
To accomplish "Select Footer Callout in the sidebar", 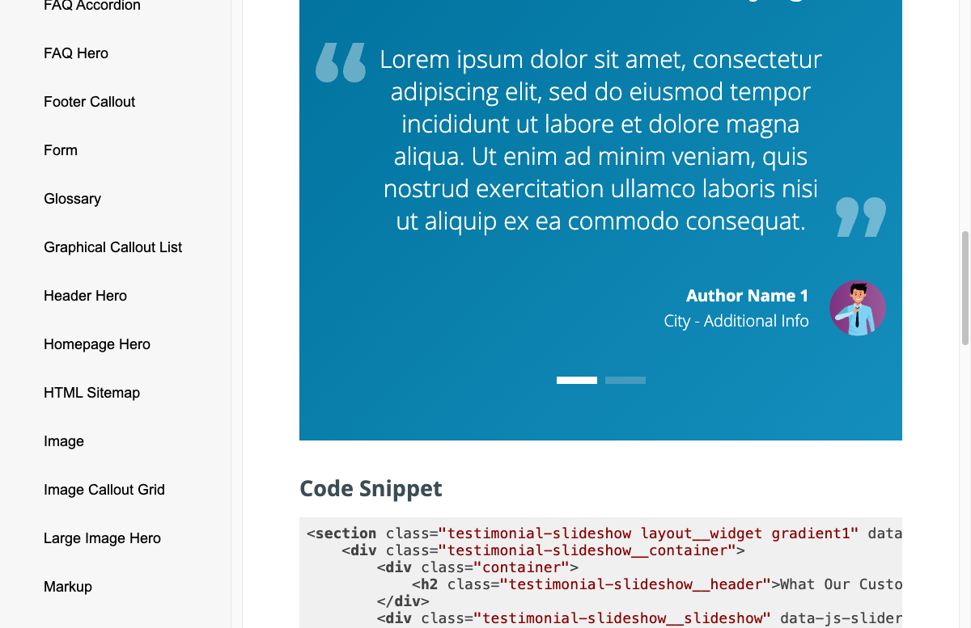I will (x=89, y=102).
